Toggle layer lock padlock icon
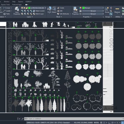This screenshot has width=124, height=124. click(27, 8)
